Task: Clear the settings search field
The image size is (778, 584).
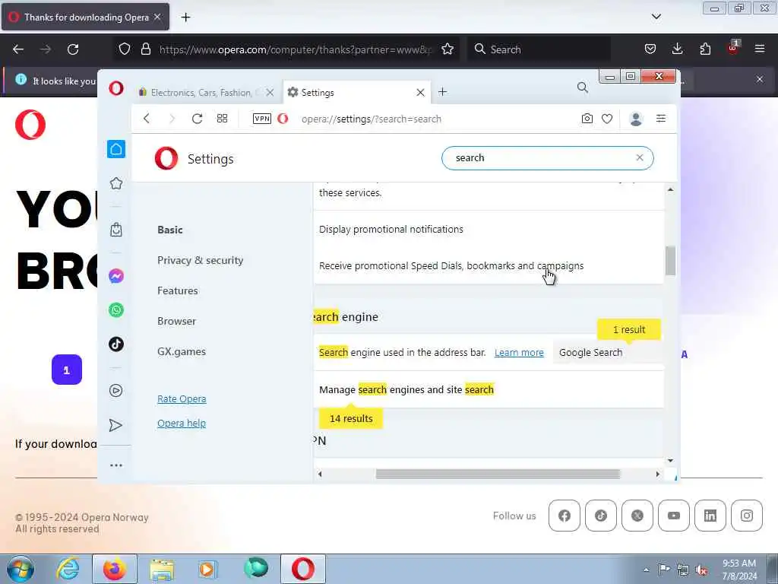Action: [x=640, y=157]
